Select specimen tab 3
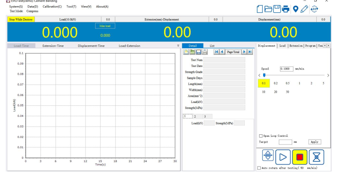 pyautogui.click(x=207, y=116)
